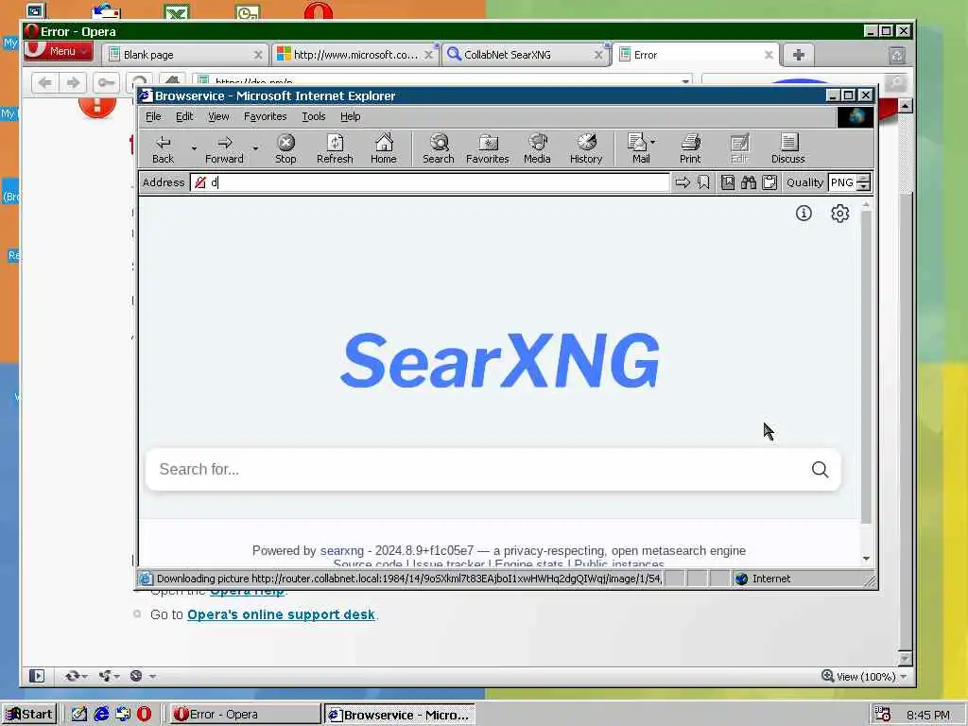
Task: Submit search with the magnifier icon
Action: [820, 469]
